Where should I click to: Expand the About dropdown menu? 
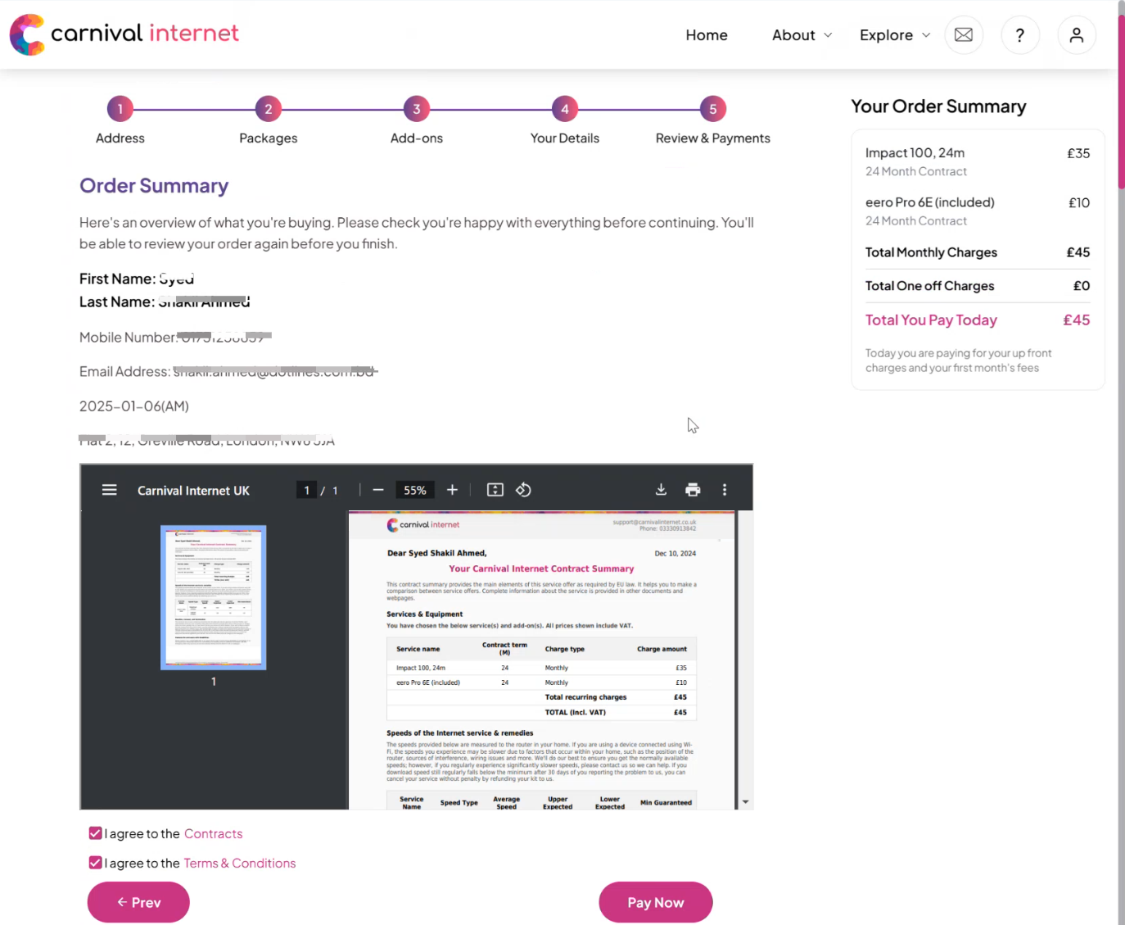[802, 35]
